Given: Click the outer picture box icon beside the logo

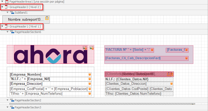Looking at the screenshot, I should point(92,48).
